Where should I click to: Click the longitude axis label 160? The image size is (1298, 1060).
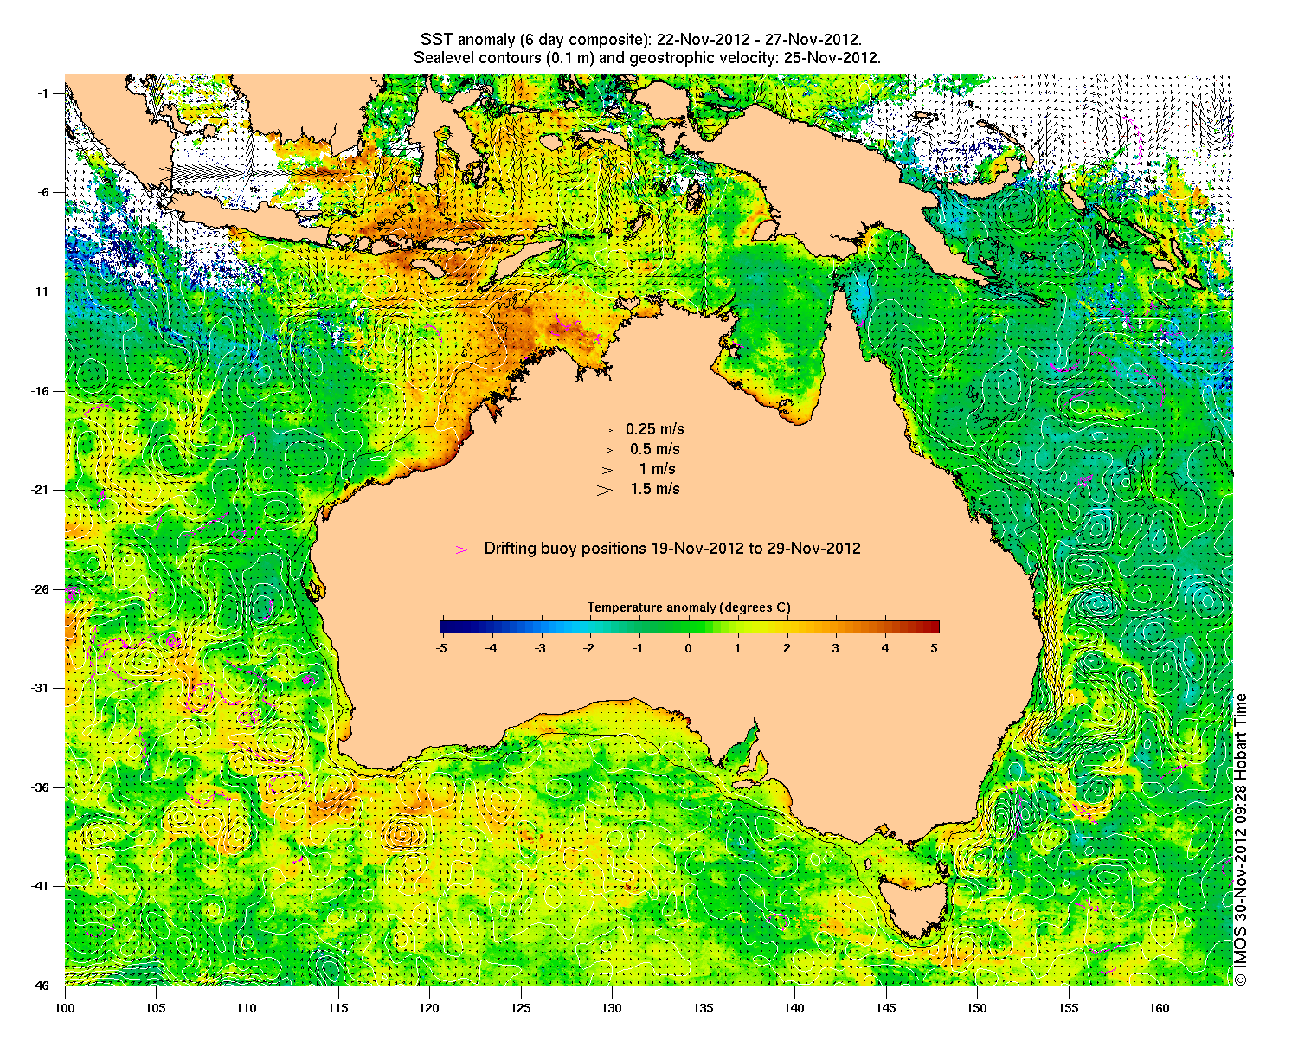[1160, 1008]
